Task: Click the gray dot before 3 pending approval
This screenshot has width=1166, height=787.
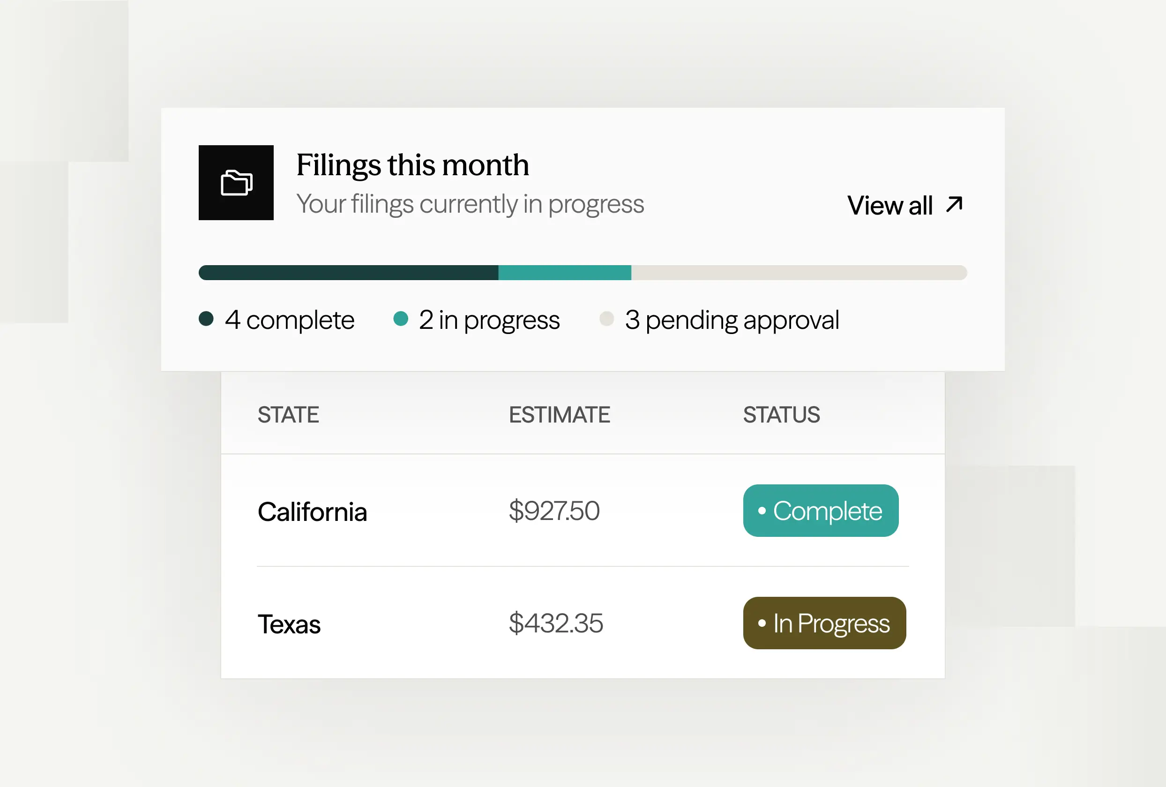Action: click(x=606, y=319)
